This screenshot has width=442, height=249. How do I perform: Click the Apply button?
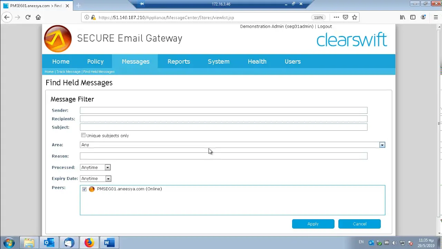point(313,224)
